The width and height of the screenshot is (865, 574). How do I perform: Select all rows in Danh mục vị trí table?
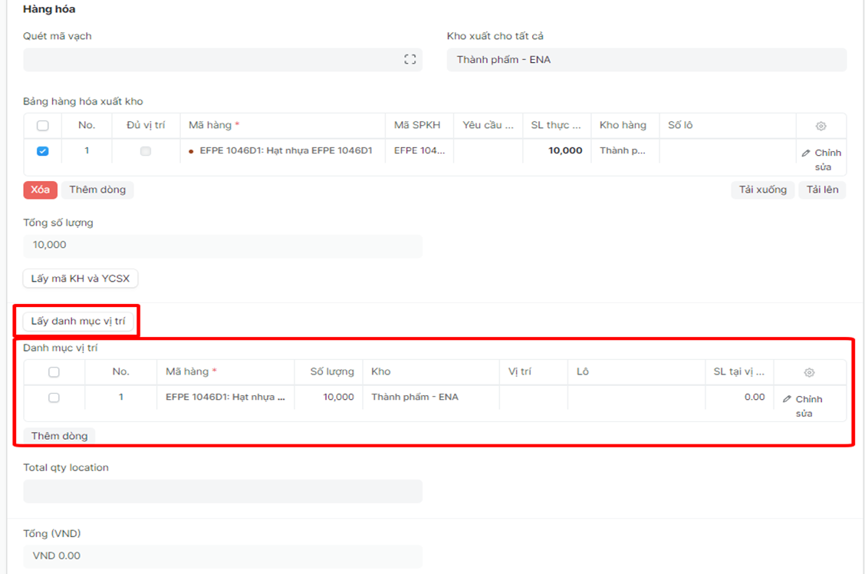coord(54,372)
